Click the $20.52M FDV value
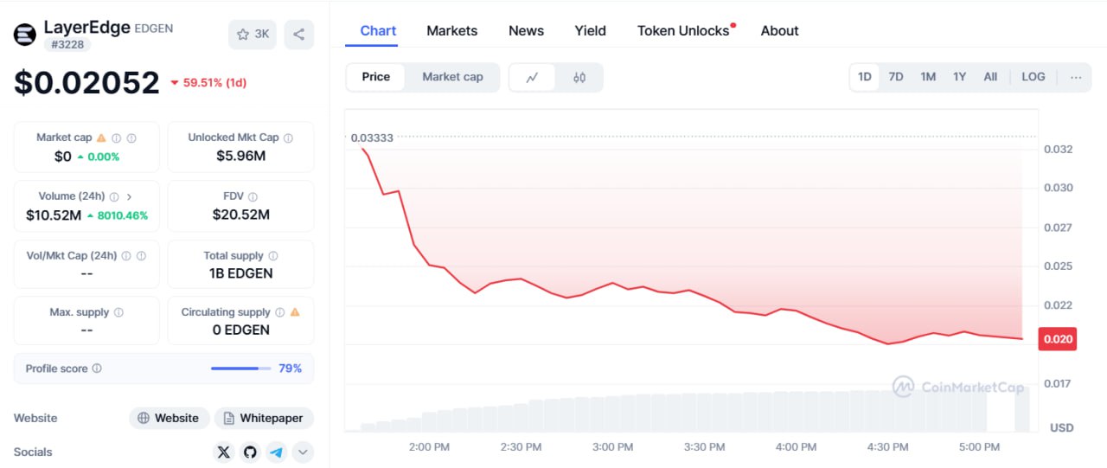Image resolution: width=1107 pixels, height=468 pixels. point(240,215)
